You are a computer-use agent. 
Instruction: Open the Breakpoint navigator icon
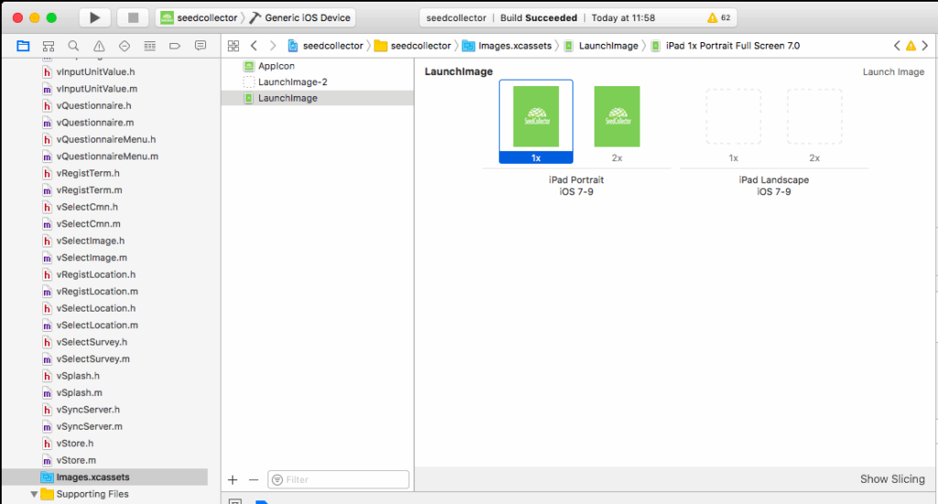pos(175,46)
